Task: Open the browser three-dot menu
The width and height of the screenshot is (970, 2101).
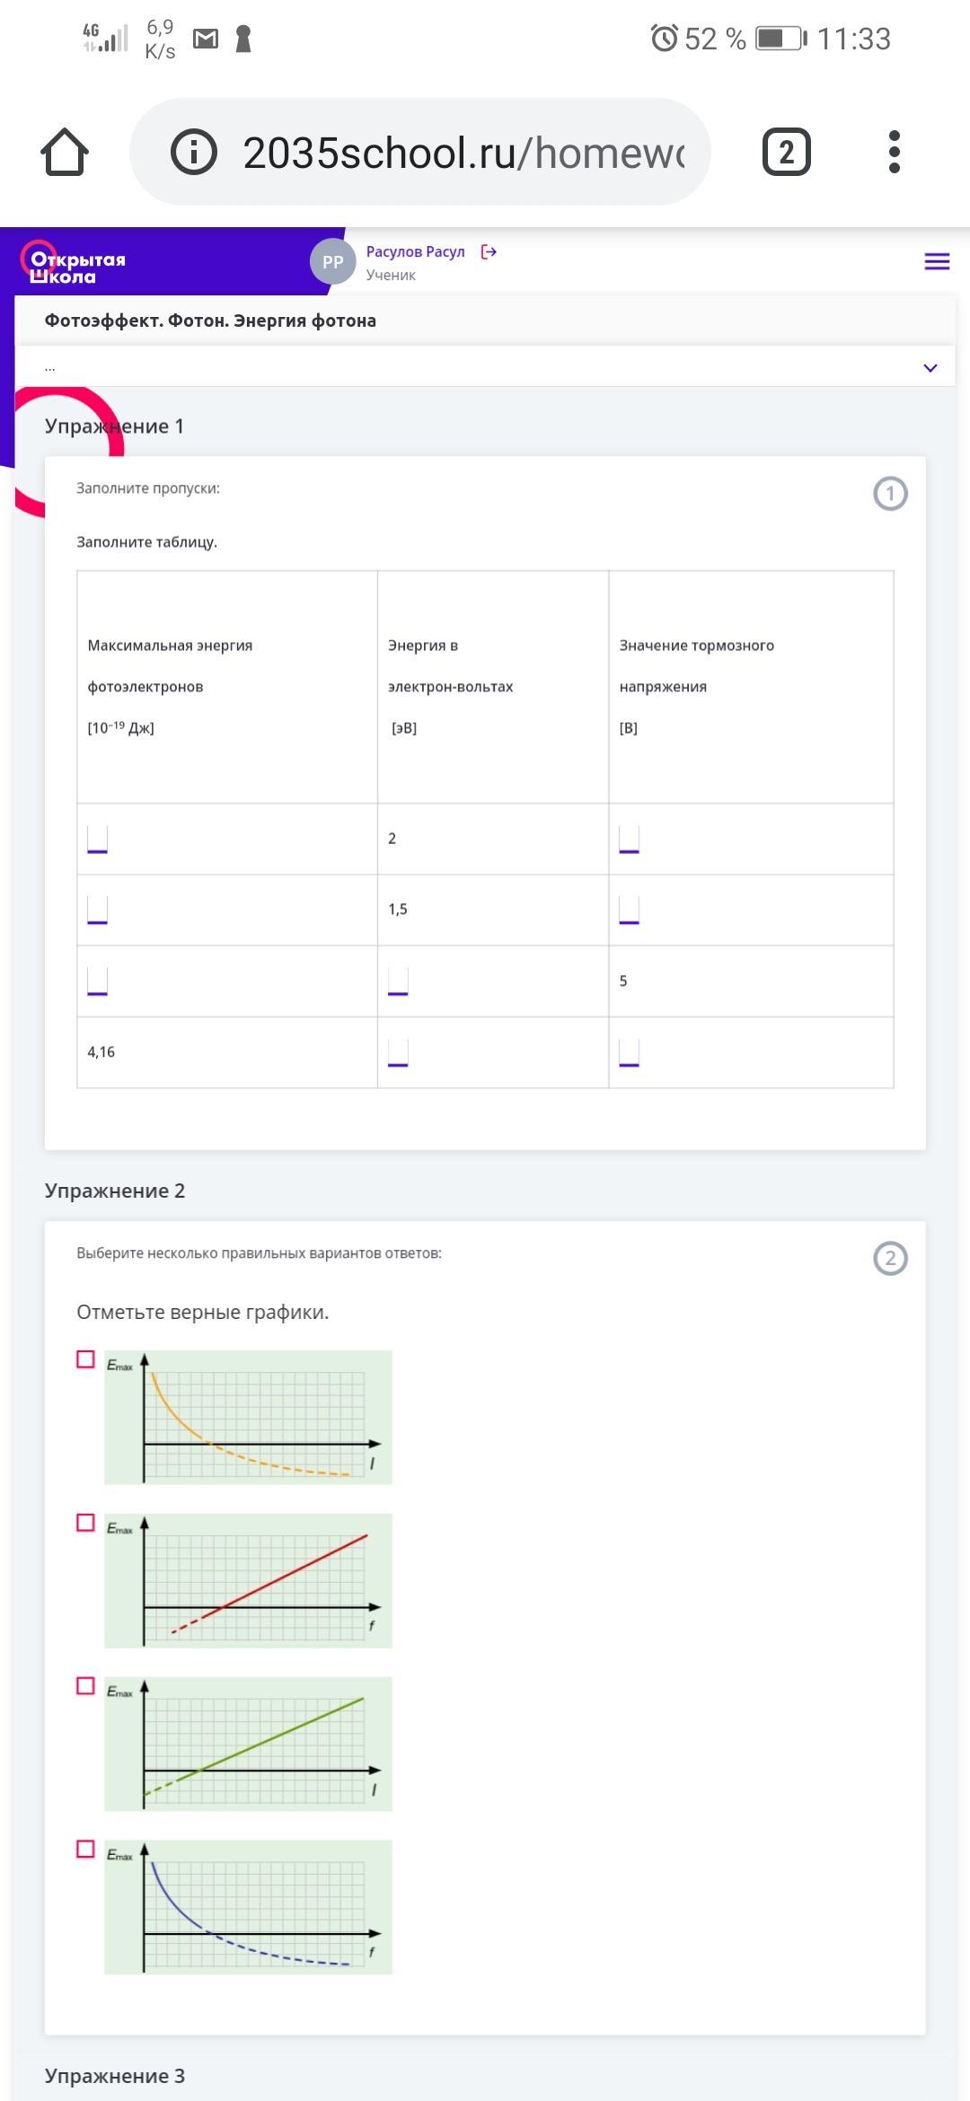Action: [894, 152]
